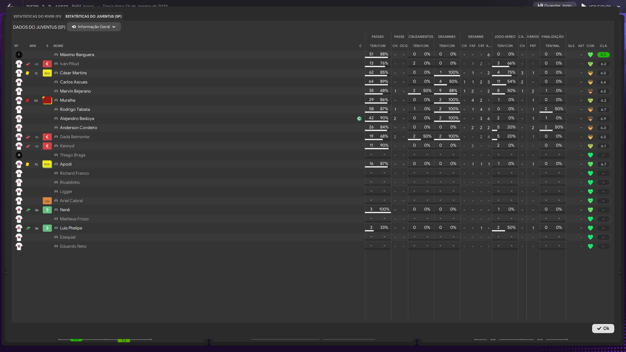Screen dimensions: 626x352
Task: Sort by the MIN column header
Action: (33, 46)
